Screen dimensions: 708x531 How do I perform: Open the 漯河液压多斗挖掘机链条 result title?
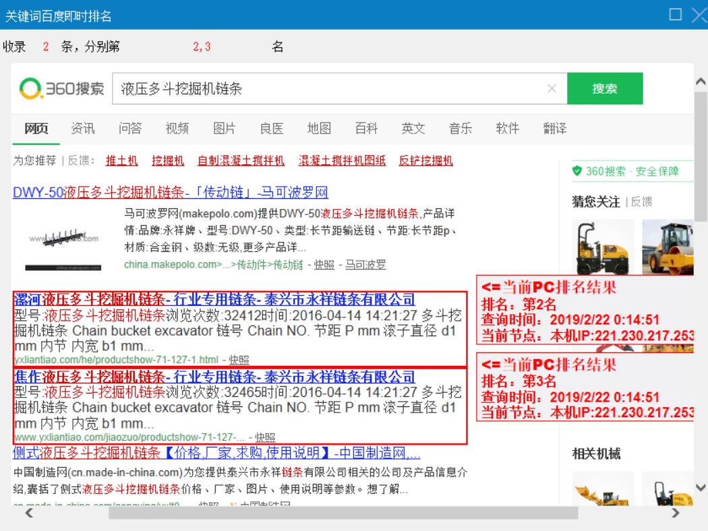[x=214, y=299]
